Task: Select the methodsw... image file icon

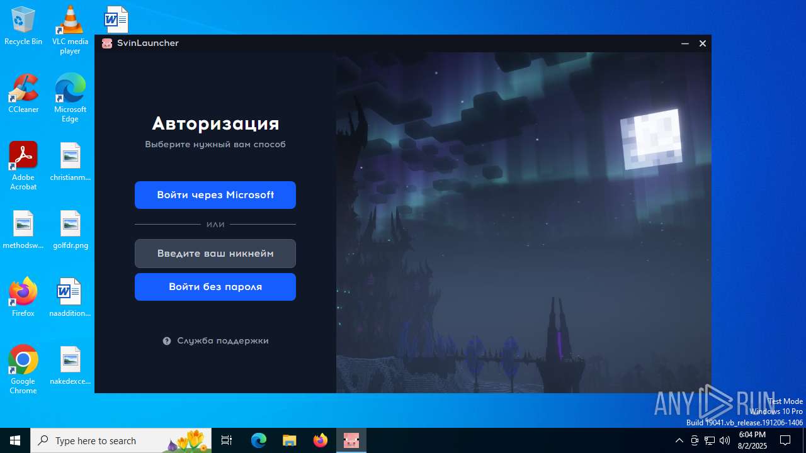Action: pyautogui.click(x=23, y=230)
